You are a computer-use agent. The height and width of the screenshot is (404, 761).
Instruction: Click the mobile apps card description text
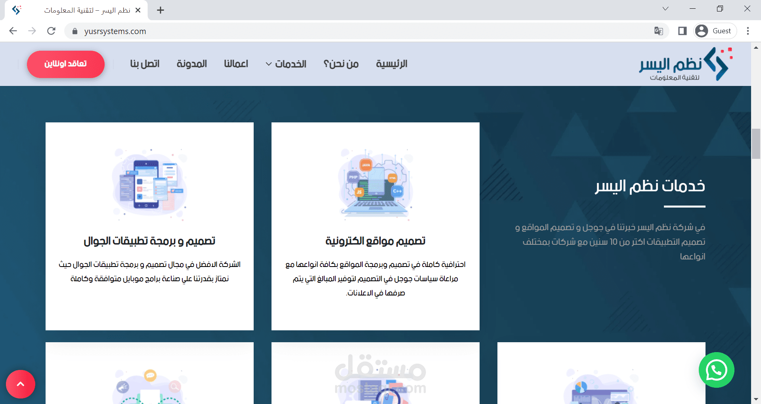[x=149, y=272]
